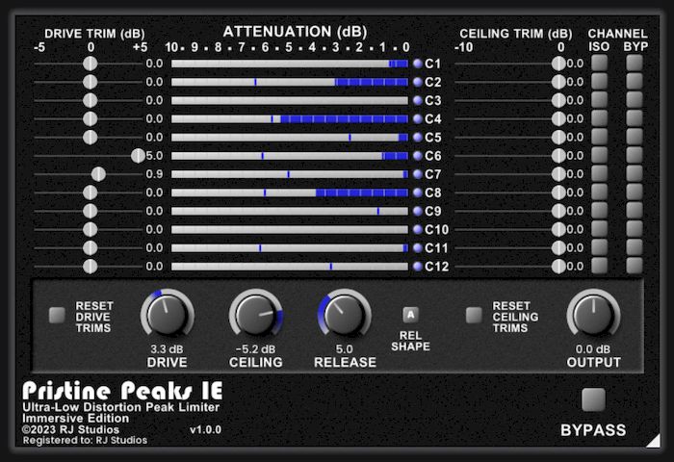Click the C6 channel indicator LED
The height and width of the screenshot is (462, 674).
coord(417,156)
